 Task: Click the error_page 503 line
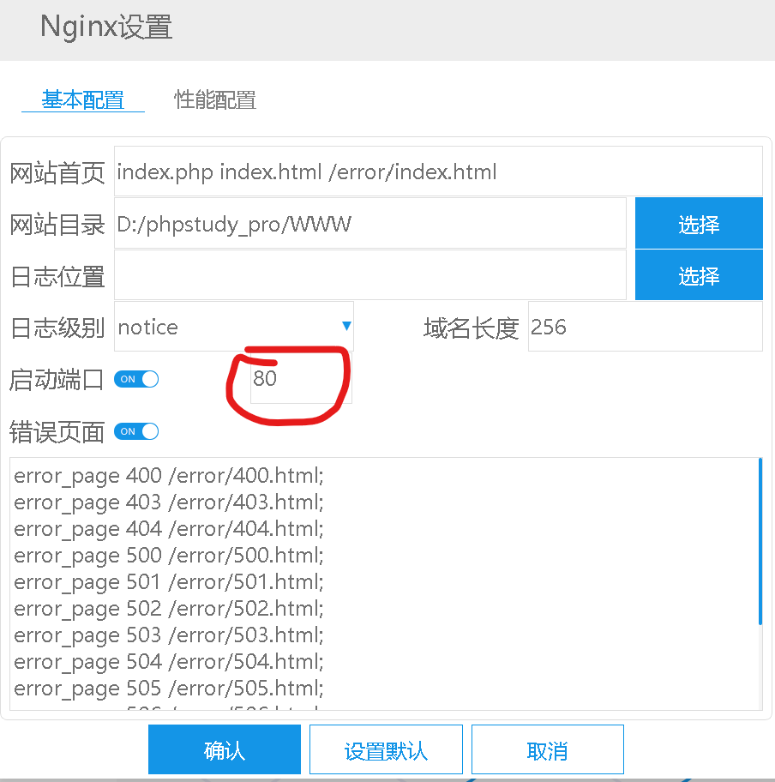click(169, 635)
